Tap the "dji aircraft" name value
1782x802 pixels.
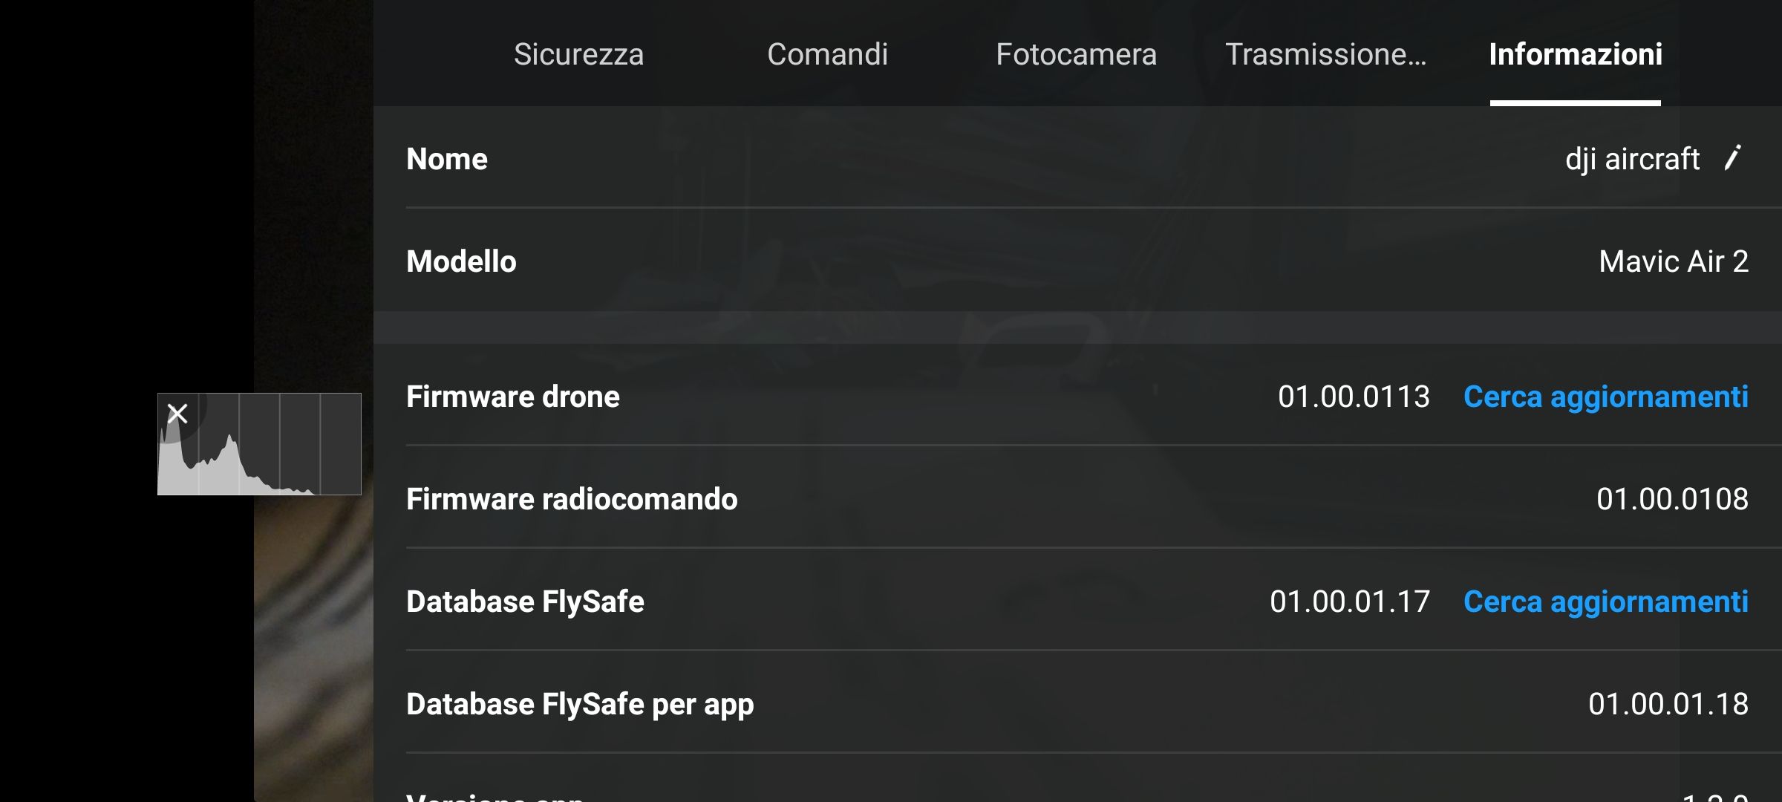1632,159
